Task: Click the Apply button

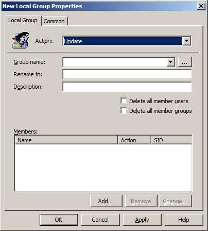Action: pyautogui.click(x=142, y=220)
